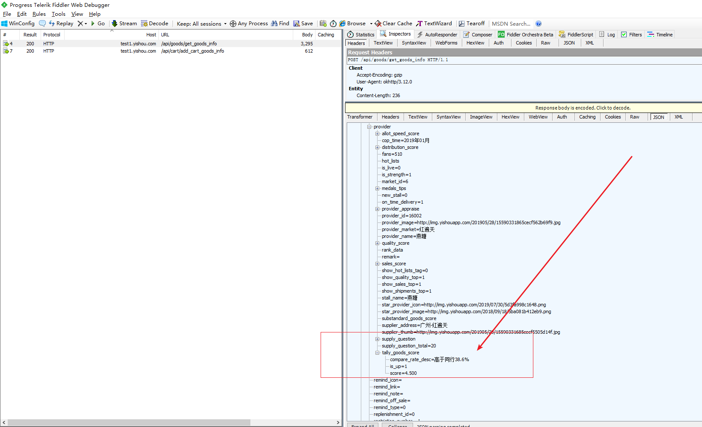Open WinConfig from the toolbar
The width and height of the screenshot is (702, 427).
18,24
